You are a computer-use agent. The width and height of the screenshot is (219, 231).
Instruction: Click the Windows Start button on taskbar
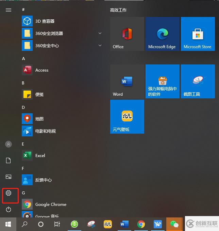tap(8, 224)
